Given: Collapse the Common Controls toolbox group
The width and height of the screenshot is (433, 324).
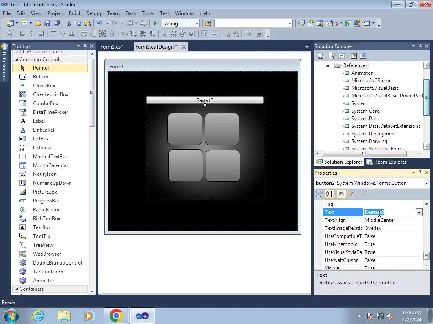Looking at the screenshot, I should pos(16,59).
